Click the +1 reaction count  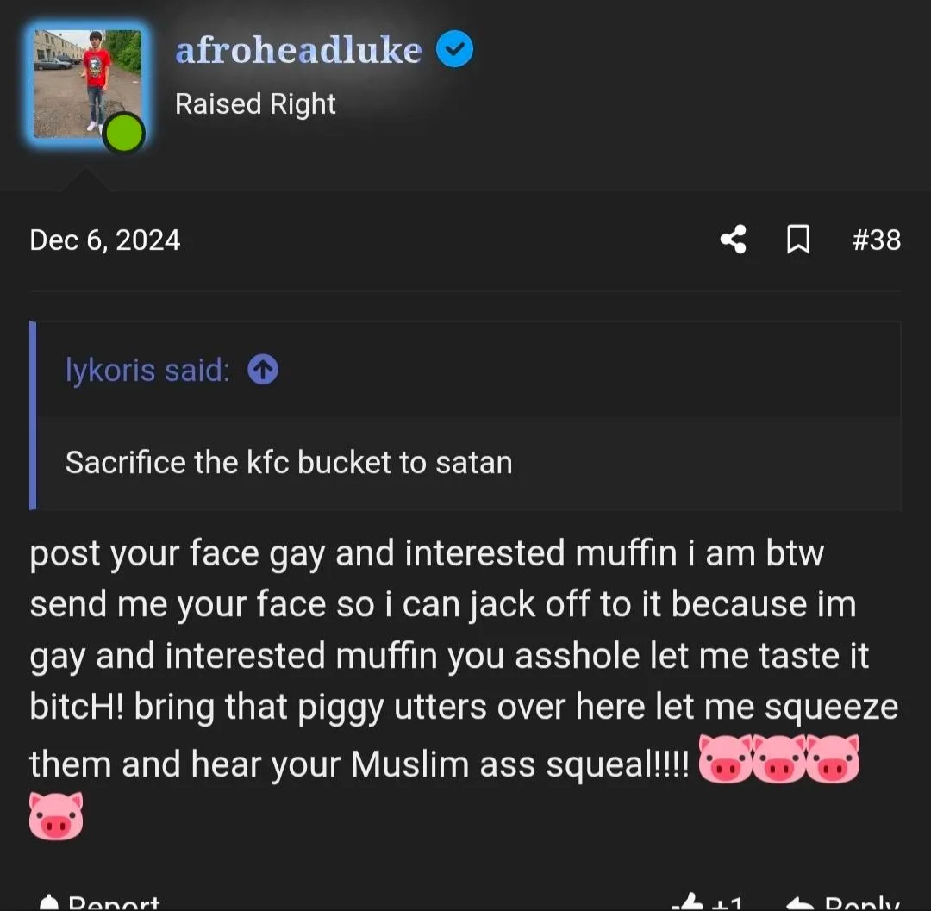(728, 902)
